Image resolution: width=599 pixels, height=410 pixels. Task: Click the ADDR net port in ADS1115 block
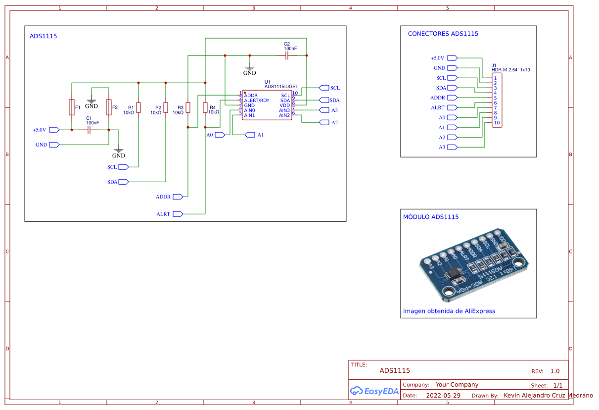(170, 197)
